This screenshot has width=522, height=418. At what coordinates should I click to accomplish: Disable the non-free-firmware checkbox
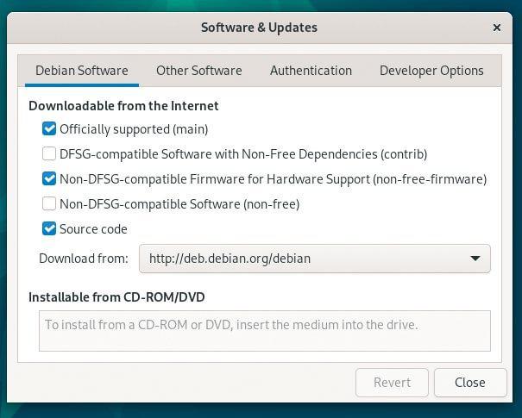pyautogui.click(x=49, y=179)
